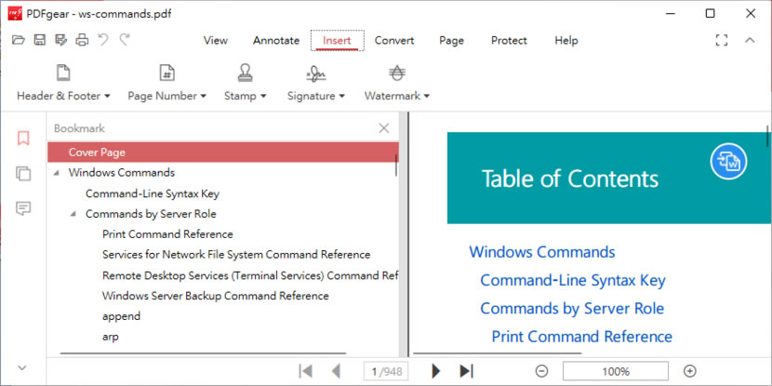Zoom out with the minus button
Viewport: 772px width, 386px height.
click(x=541, y=371)
